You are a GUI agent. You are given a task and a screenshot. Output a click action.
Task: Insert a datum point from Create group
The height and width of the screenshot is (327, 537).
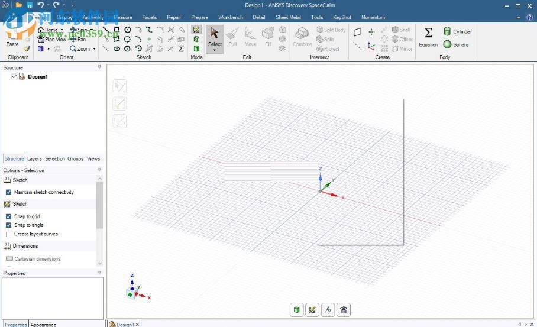(x=371, y=32)
